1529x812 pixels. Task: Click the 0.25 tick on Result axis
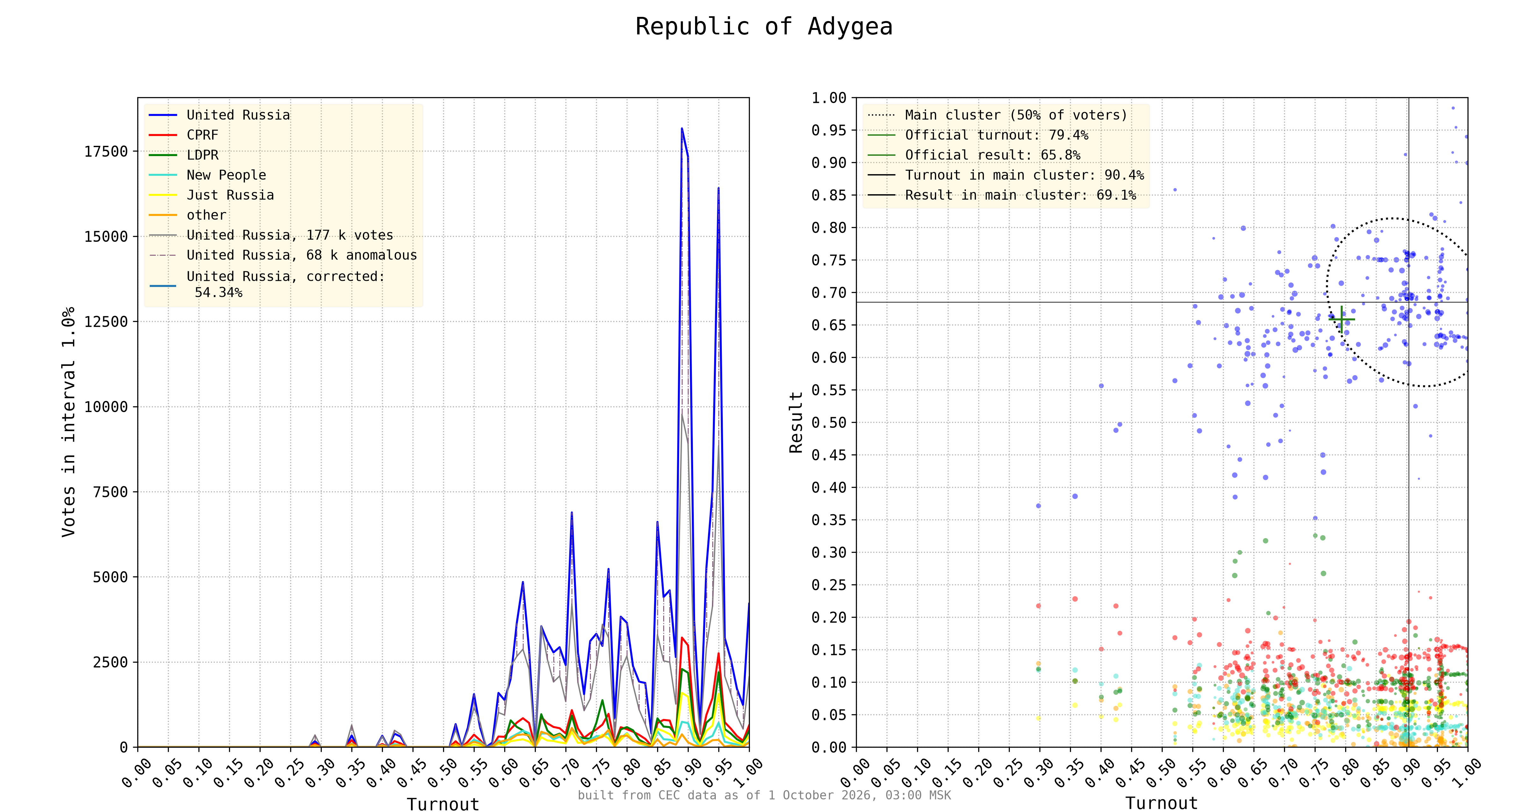(x=829, y=585)
